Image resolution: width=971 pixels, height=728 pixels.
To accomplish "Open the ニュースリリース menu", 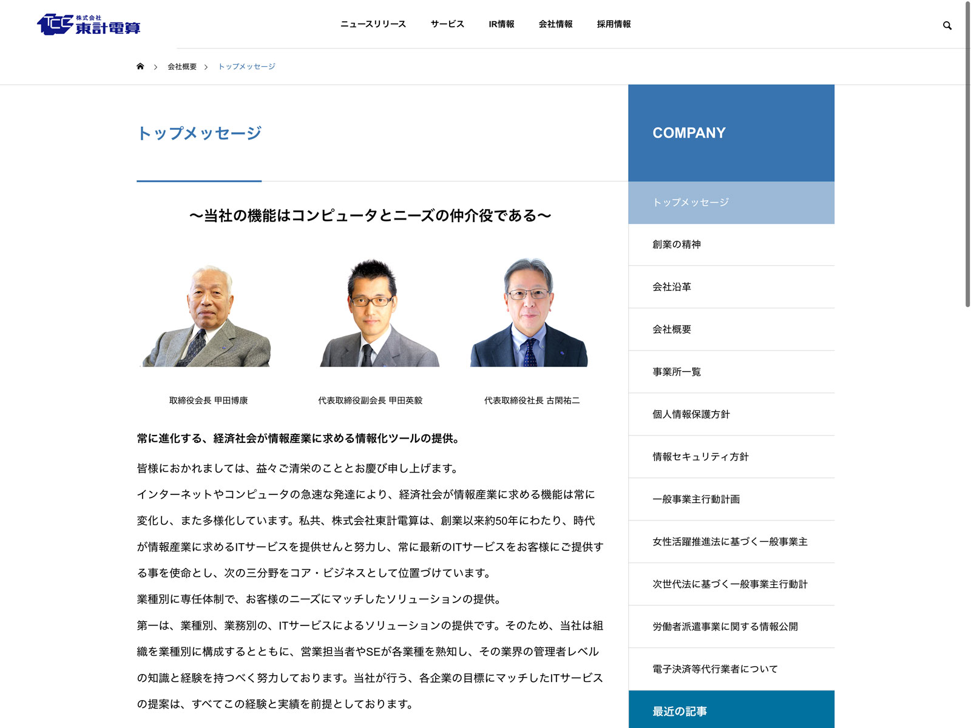I will (373, 24).
